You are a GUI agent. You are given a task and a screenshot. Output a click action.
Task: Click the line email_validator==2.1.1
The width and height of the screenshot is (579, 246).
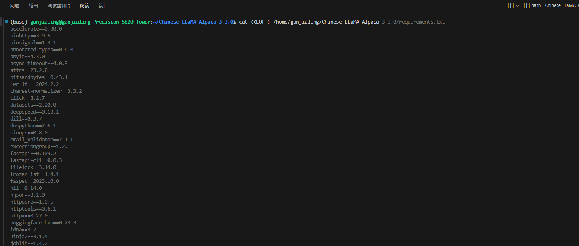pos(42,140)
